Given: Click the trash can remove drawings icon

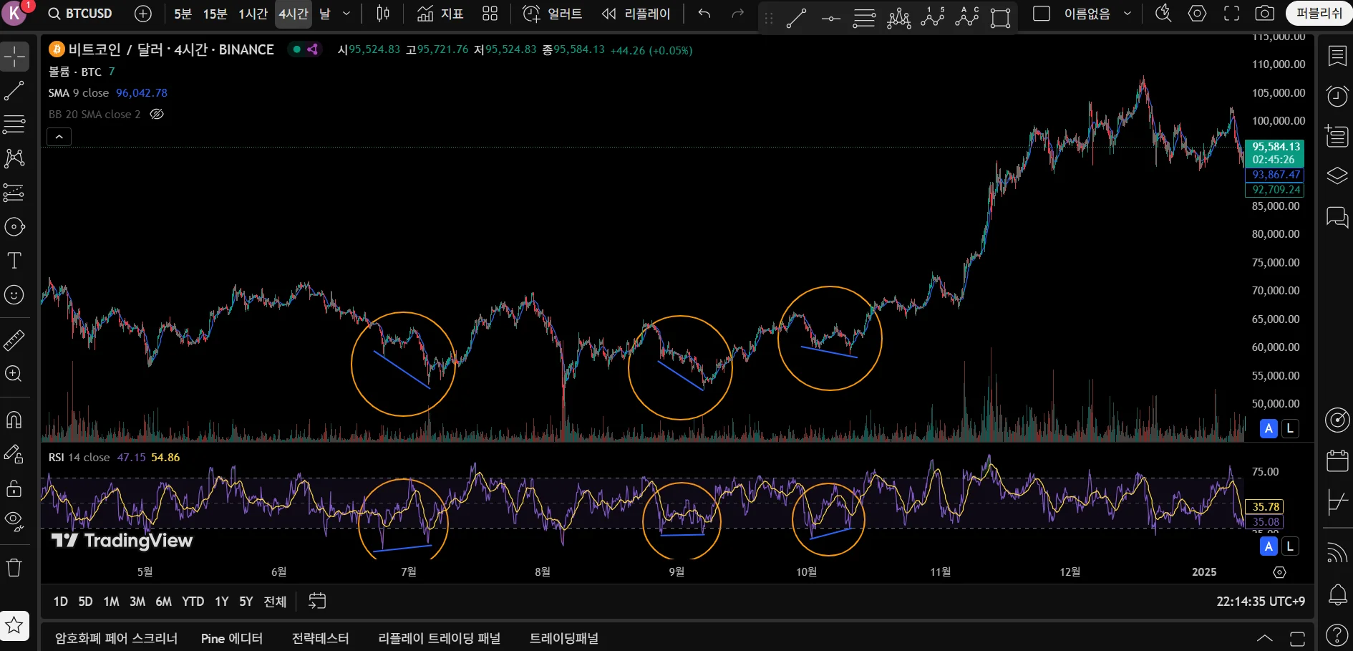Looking at the screenshot, I should tap(14, 568).
